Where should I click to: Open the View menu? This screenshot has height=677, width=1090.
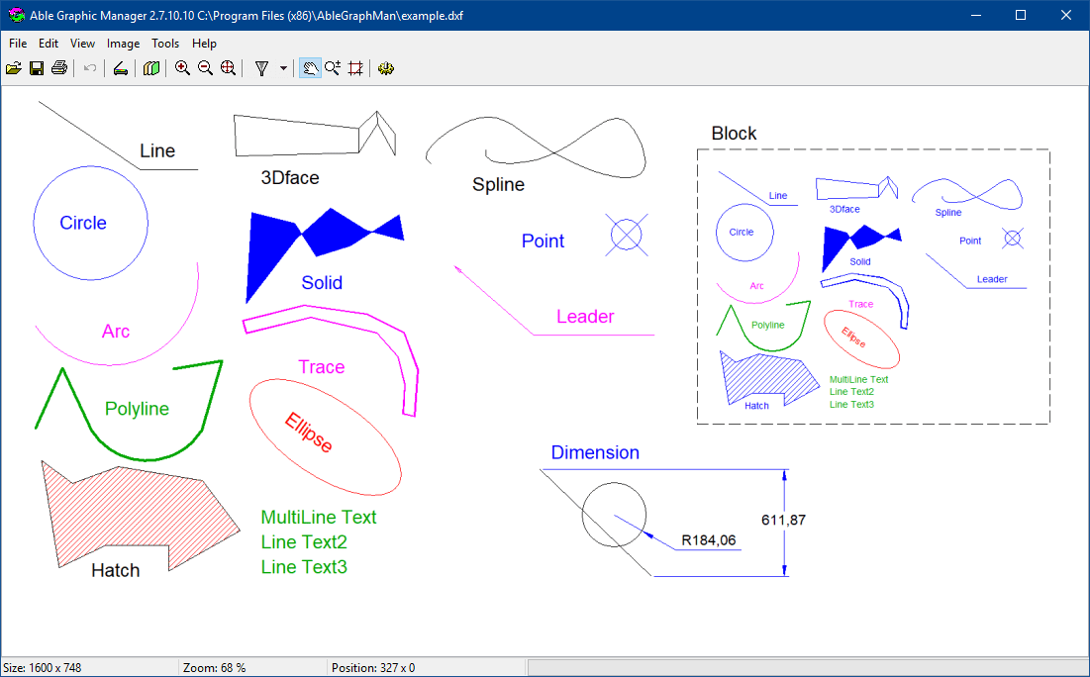coord(82,44)
